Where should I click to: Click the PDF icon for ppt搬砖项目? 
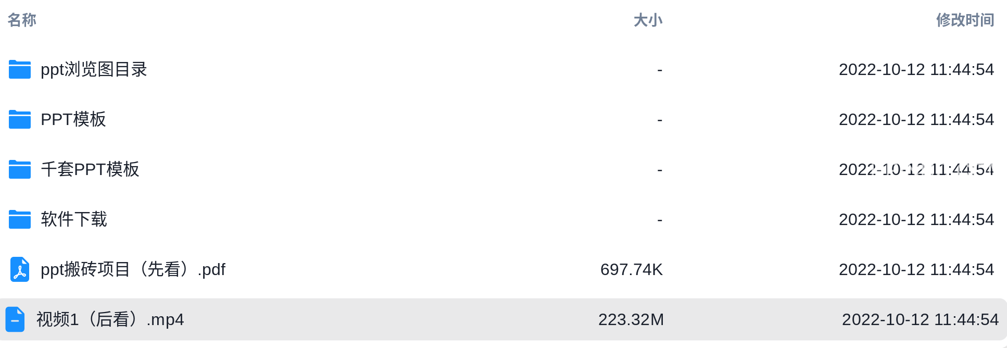20,269
